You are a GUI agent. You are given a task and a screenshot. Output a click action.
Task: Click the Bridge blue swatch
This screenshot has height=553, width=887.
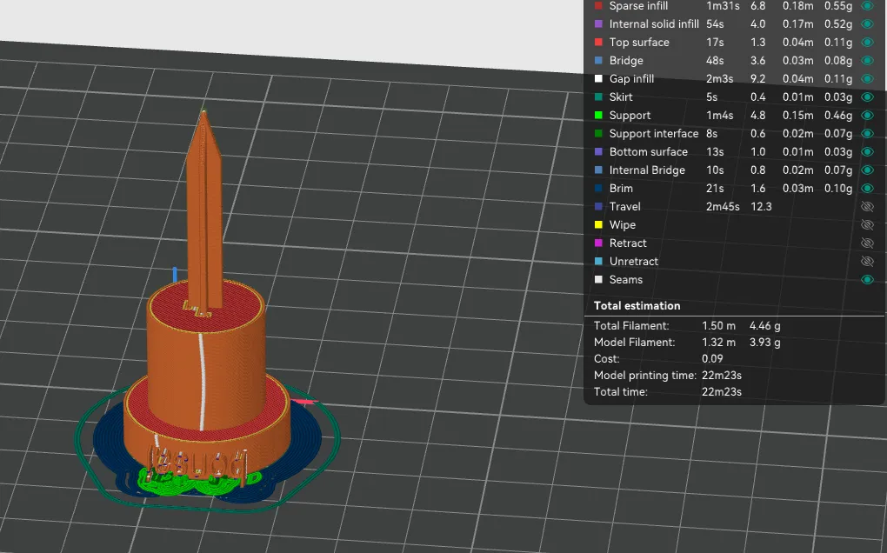598,61
